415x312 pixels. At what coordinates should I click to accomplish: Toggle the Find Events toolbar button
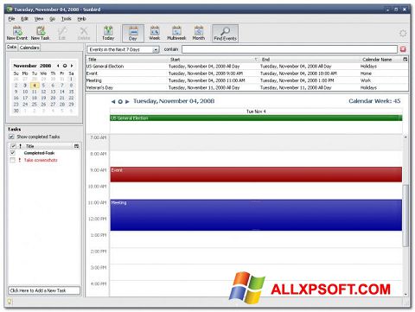[225, 34]
